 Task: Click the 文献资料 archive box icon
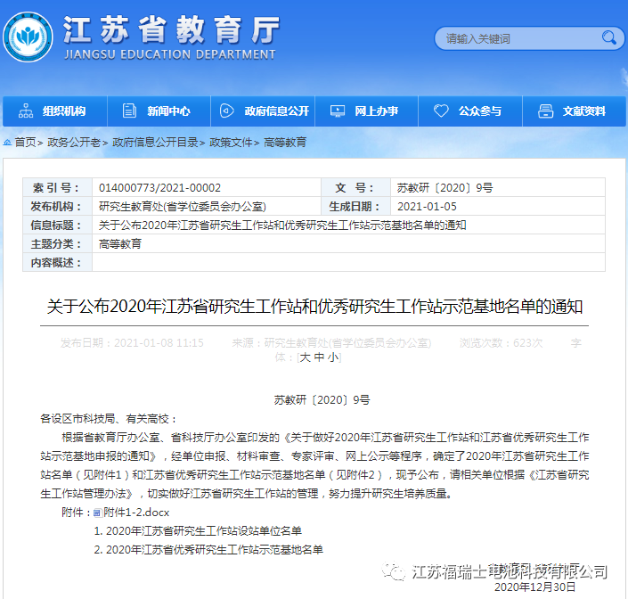[x=544, y=111]
